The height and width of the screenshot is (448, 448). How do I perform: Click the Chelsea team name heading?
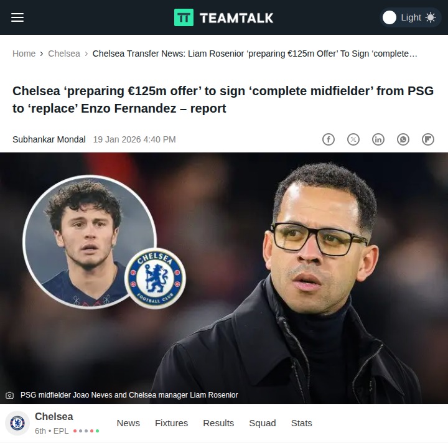[54, 416]
